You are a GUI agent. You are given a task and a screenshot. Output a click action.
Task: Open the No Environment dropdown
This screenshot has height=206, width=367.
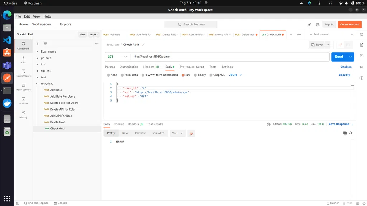331,35
